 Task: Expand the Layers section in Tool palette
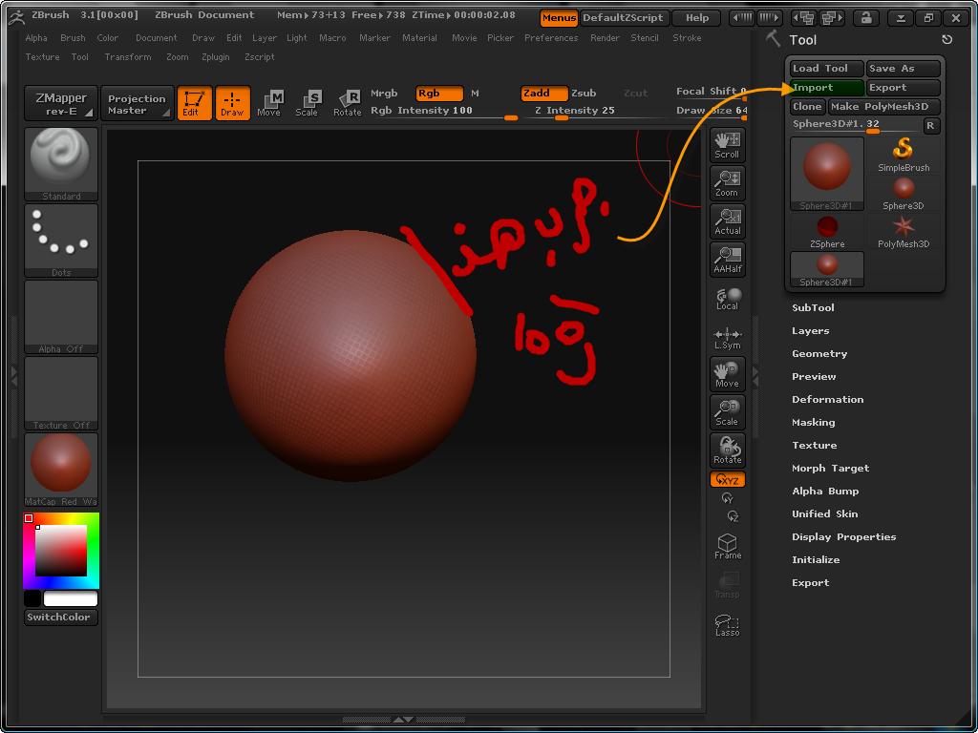click(810, 331)
